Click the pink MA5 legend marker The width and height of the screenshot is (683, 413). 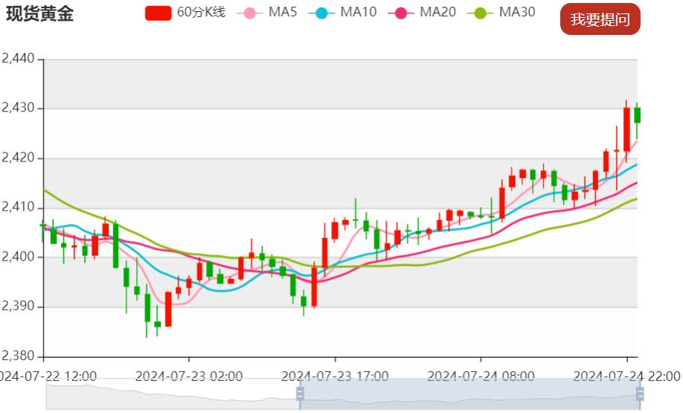[250, 13]
